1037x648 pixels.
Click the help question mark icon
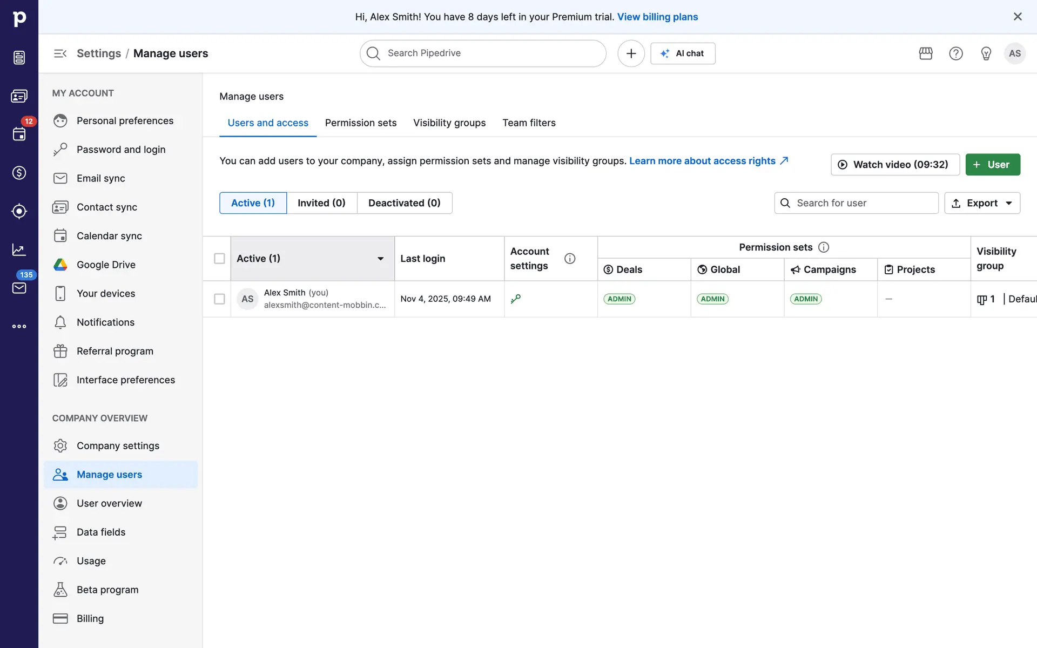(x=955, y=53)
